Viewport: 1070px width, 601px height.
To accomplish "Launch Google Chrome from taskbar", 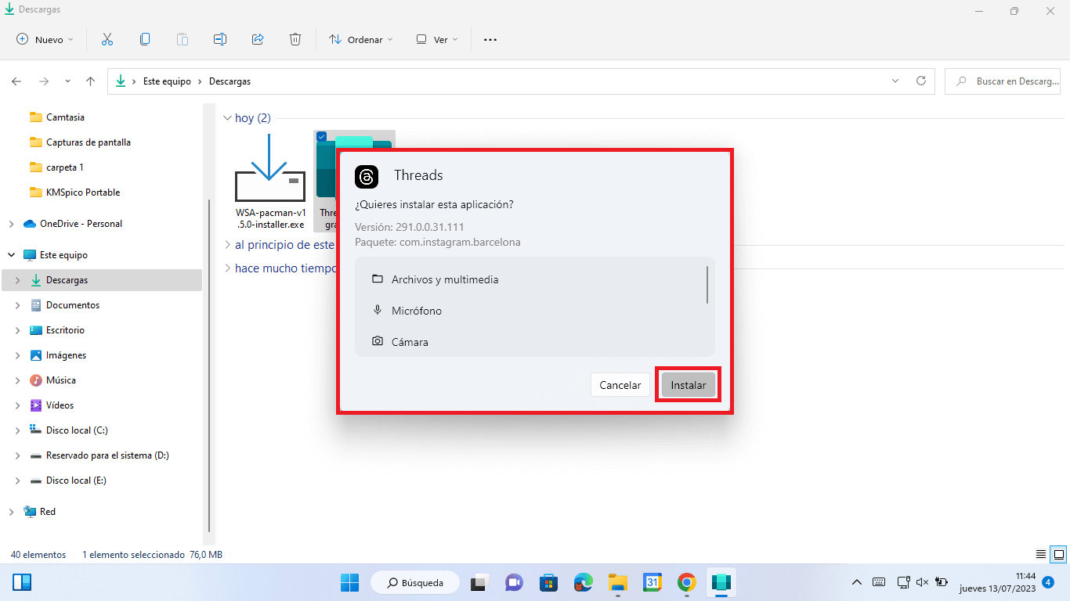I will pos(687,582).
